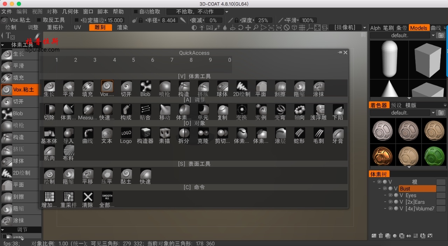The width and height of the screenshot is (448, 246).
Task: Pick the 布料 cloth tool
Action: point(68,153)
